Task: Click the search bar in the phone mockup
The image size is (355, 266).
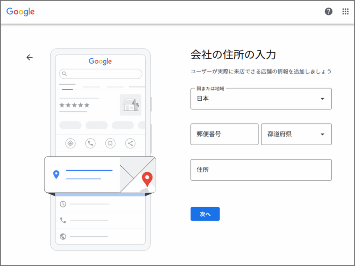Action: [100, 74]
